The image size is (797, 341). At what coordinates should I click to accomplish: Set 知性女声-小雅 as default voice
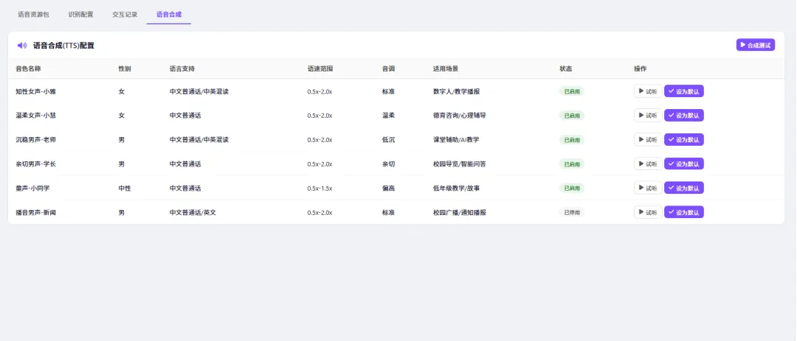point(683,91)
